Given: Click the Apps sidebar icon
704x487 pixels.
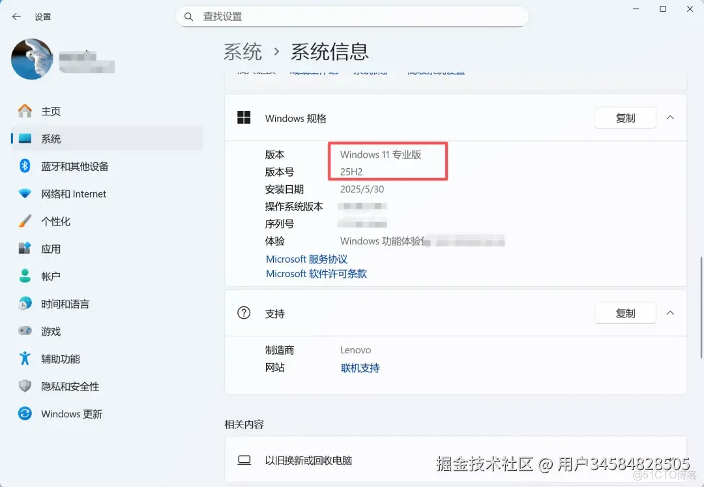Looking at the screenshot, I should [25, 248].
